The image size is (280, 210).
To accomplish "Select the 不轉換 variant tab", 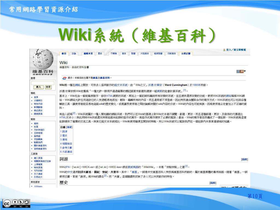I will (x=113, y=54).
